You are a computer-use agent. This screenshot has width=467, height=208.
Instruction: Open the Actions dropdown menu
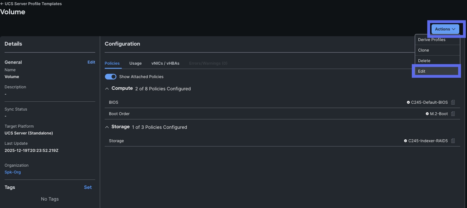click(444, 29)
